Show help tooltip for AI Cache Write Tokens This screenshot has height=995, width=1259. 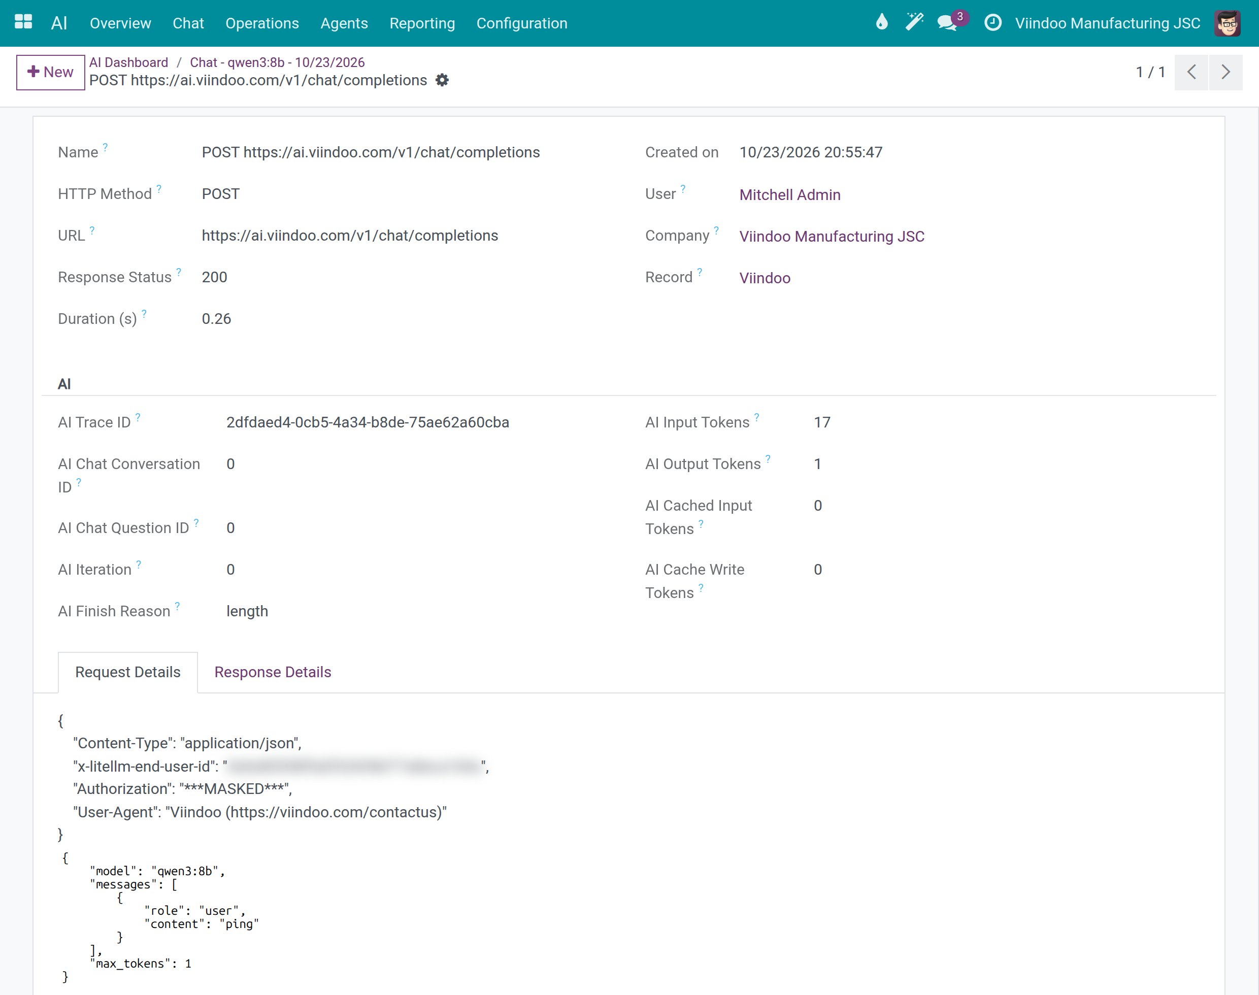(x=701, y=588)
